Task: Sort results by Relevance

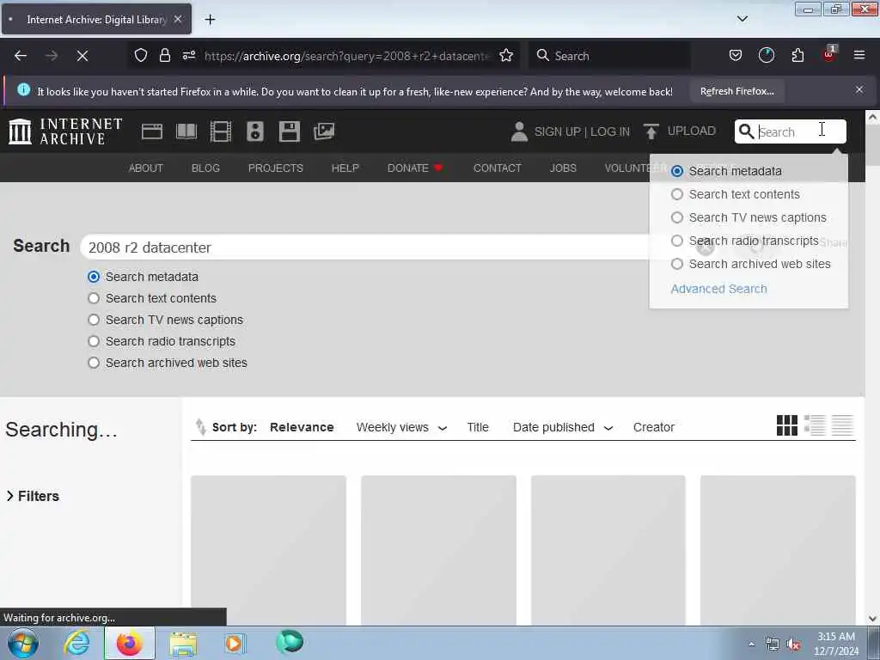Action: click(302, 427)
